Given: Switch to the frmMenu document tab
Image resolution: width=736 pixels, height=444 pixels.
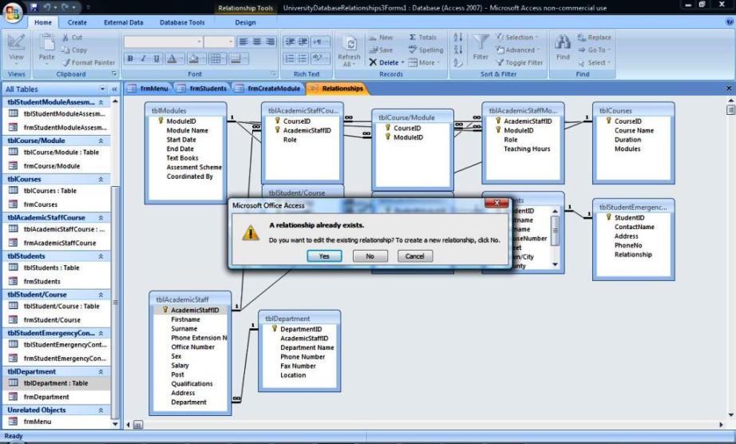Looking at the screenshot, I should point(148,88).
